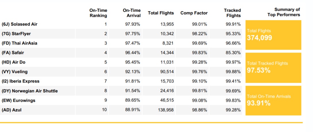Select the Norwegian Air Shuttle row label
313x132 pixels.
[x=30, y=91]
